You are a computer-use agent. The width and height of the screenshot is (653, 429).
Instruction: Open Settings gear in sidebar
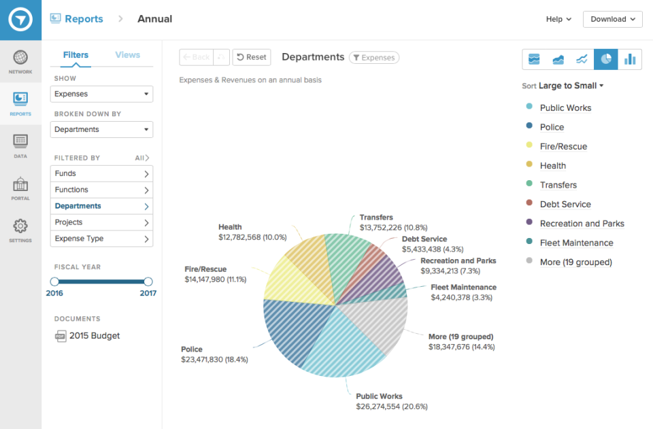(20, 230)
